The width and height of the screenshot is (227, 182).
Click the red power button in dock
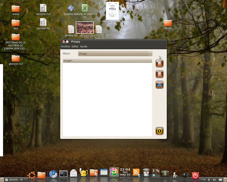click(x=195, y=176)
